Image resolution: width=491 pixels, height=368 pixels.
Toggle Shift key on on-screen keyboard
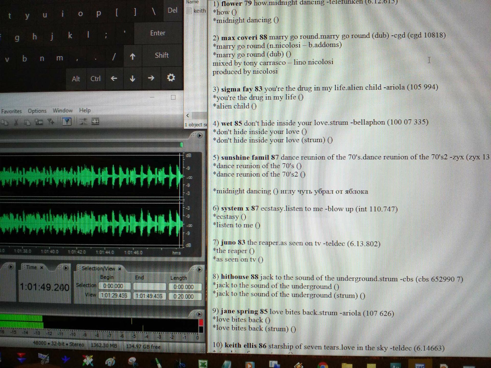[x=162, y=55]
